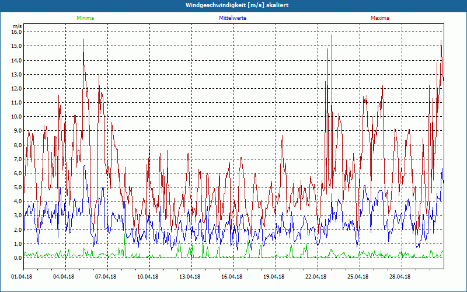
Task: Click the y-axis value 2,0
Action: (18, 230)
